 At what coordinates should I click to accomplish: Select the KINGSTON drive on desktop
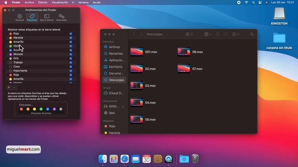[x=279, y=16]
